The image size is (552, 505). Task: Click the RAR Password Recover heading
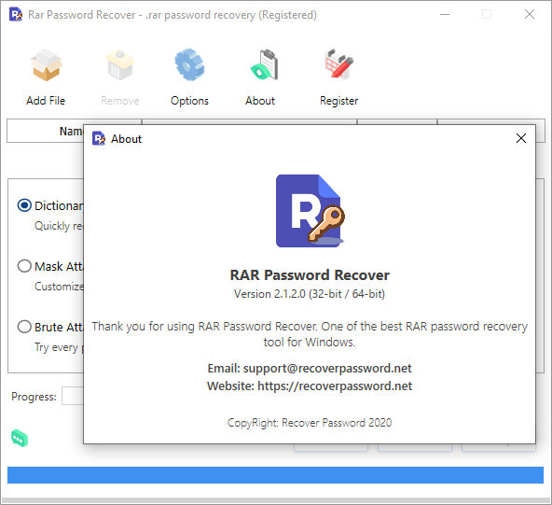pyautogui.click(x=310, y=275)
